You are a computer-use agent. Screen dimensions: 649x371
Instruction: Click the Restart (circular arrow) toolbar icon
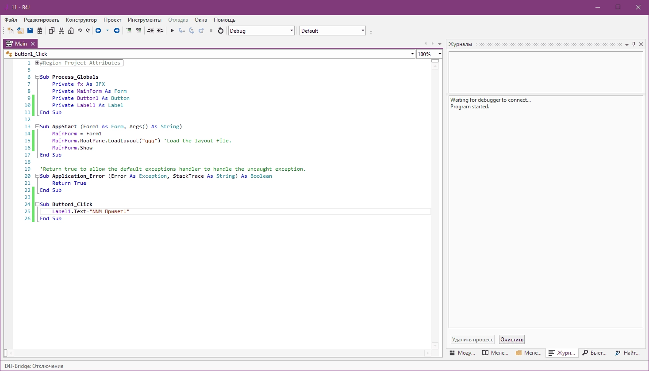[221, 31]
